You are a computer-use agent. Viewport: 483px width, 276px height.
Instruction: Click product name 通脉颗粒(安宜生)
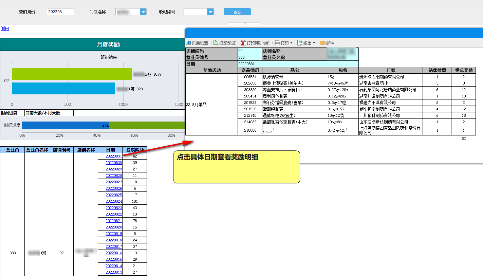[280, 115]
